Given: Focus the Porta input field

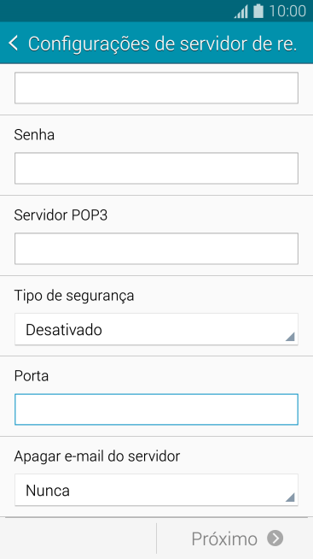Looking at the screenshot, I should point(156,409).
